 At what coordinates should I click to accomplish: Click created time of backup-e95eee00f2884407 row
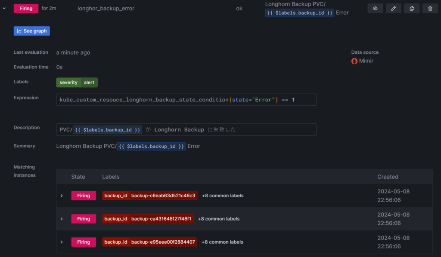click(394, 242)
